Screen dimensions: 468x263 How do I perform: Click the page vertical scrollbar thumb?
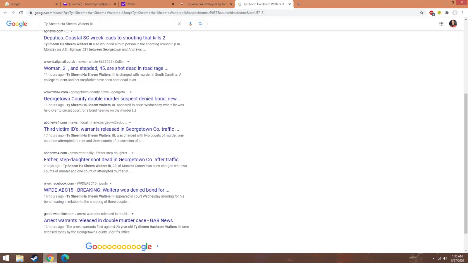tap(466, 164)
